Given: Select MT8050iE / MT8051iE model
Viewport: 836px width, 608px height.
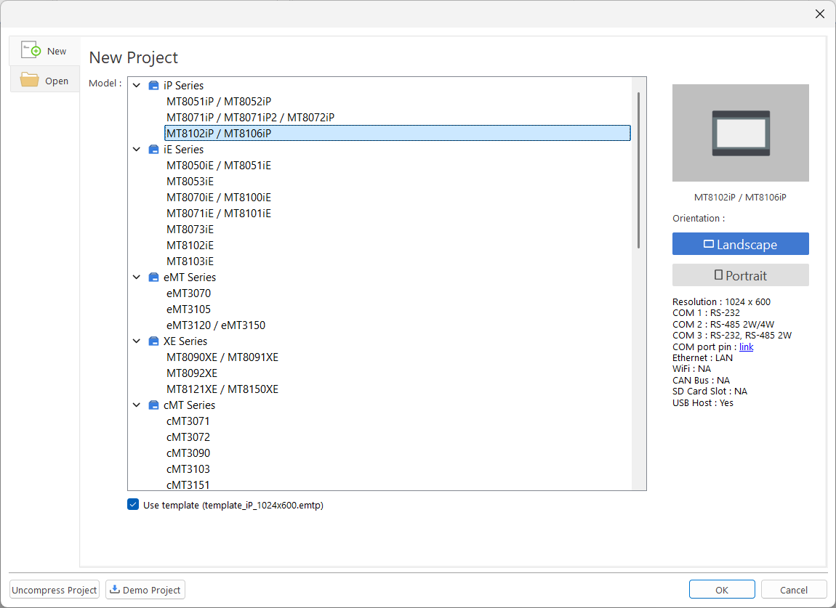Looking at the screenshot, I should (x=219, y=165).
